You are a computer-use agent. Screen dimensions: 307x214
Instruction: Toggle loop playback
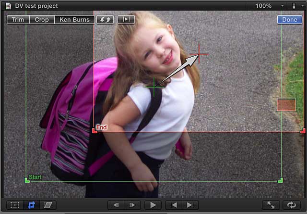(x=292, y=205)
